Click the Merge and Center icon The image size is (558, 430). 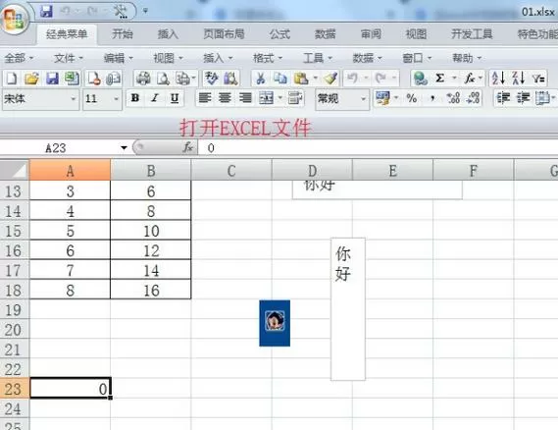[266, 98]
